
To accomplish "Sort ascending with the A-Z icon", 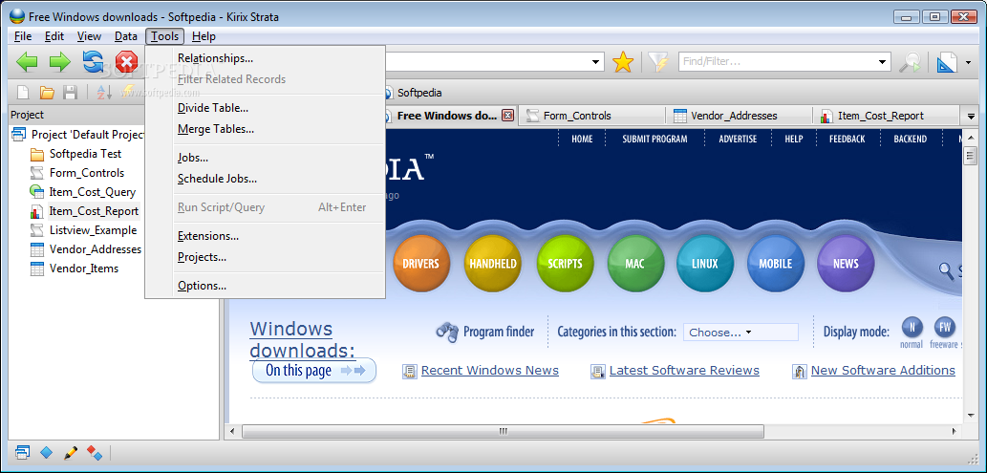I will coord(104,93).
